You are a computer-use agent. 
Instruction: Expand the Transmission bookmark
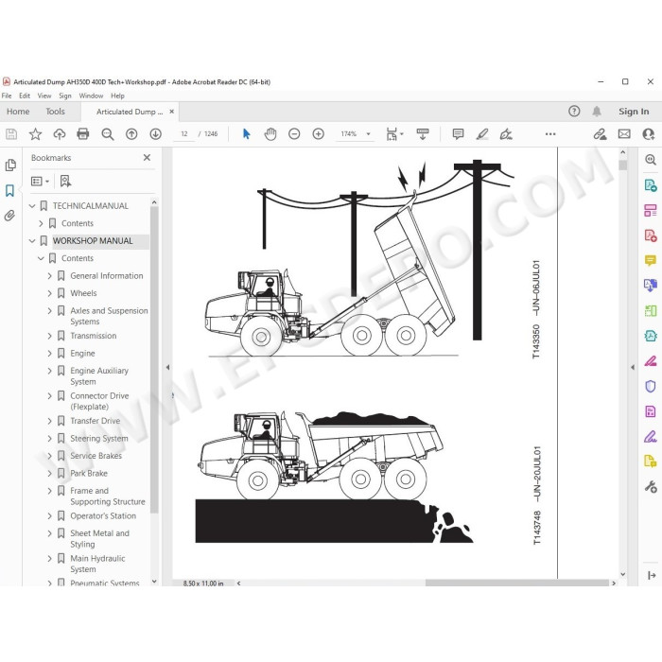[x=50, y=336]
